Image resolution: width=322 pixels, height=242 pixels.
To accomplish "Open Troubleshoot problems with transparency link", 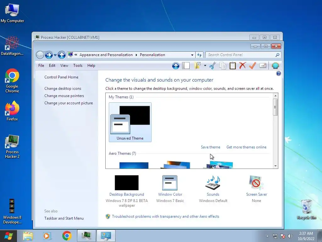I will 165,216.
